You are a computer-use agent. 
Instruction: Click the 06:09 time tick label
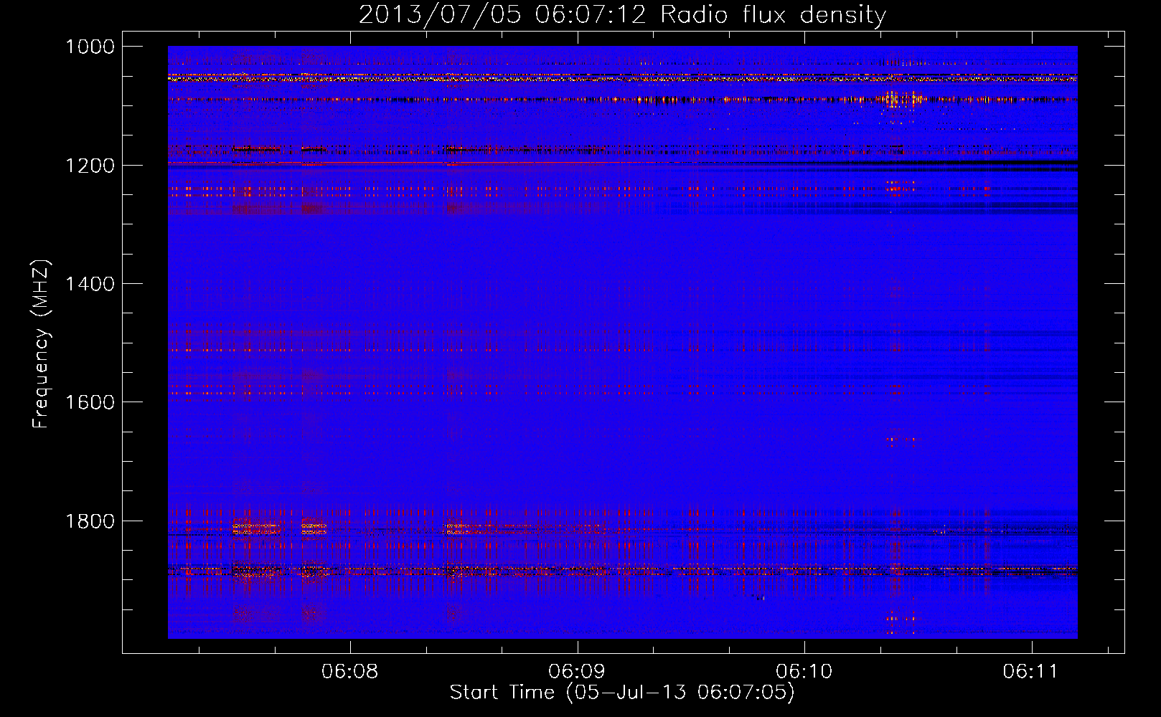(576, 672)
